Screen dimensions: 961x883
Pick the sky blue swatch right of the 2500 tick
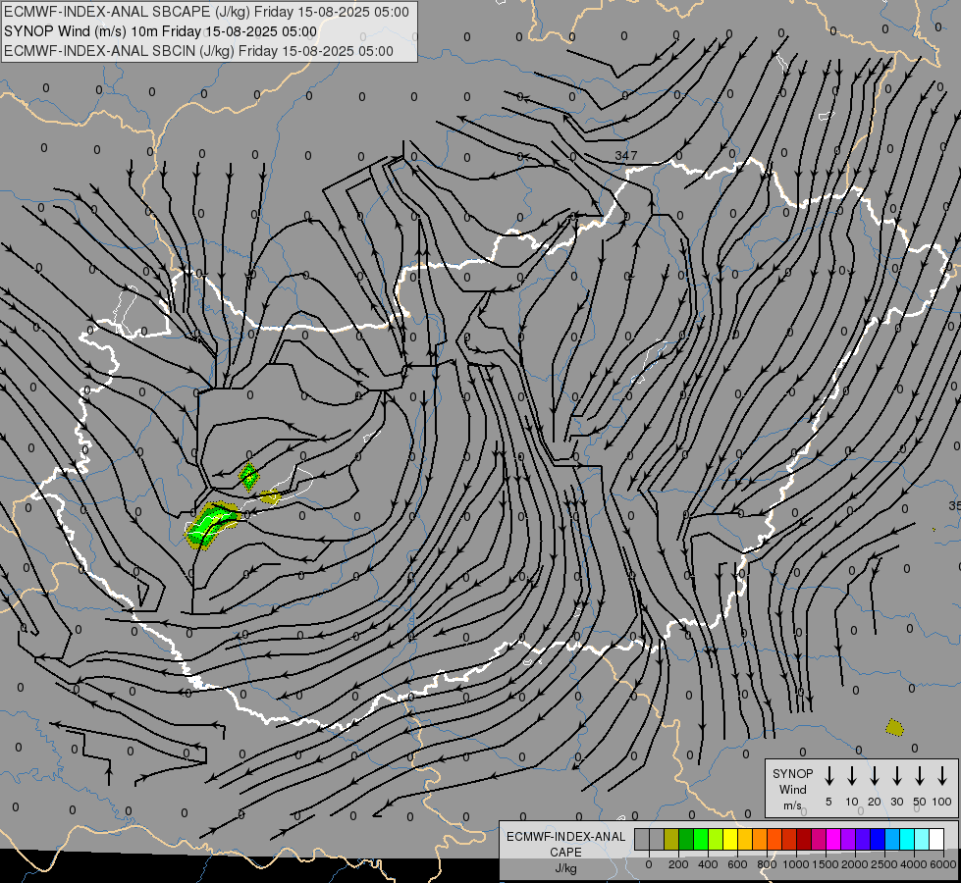pos(892,839)
